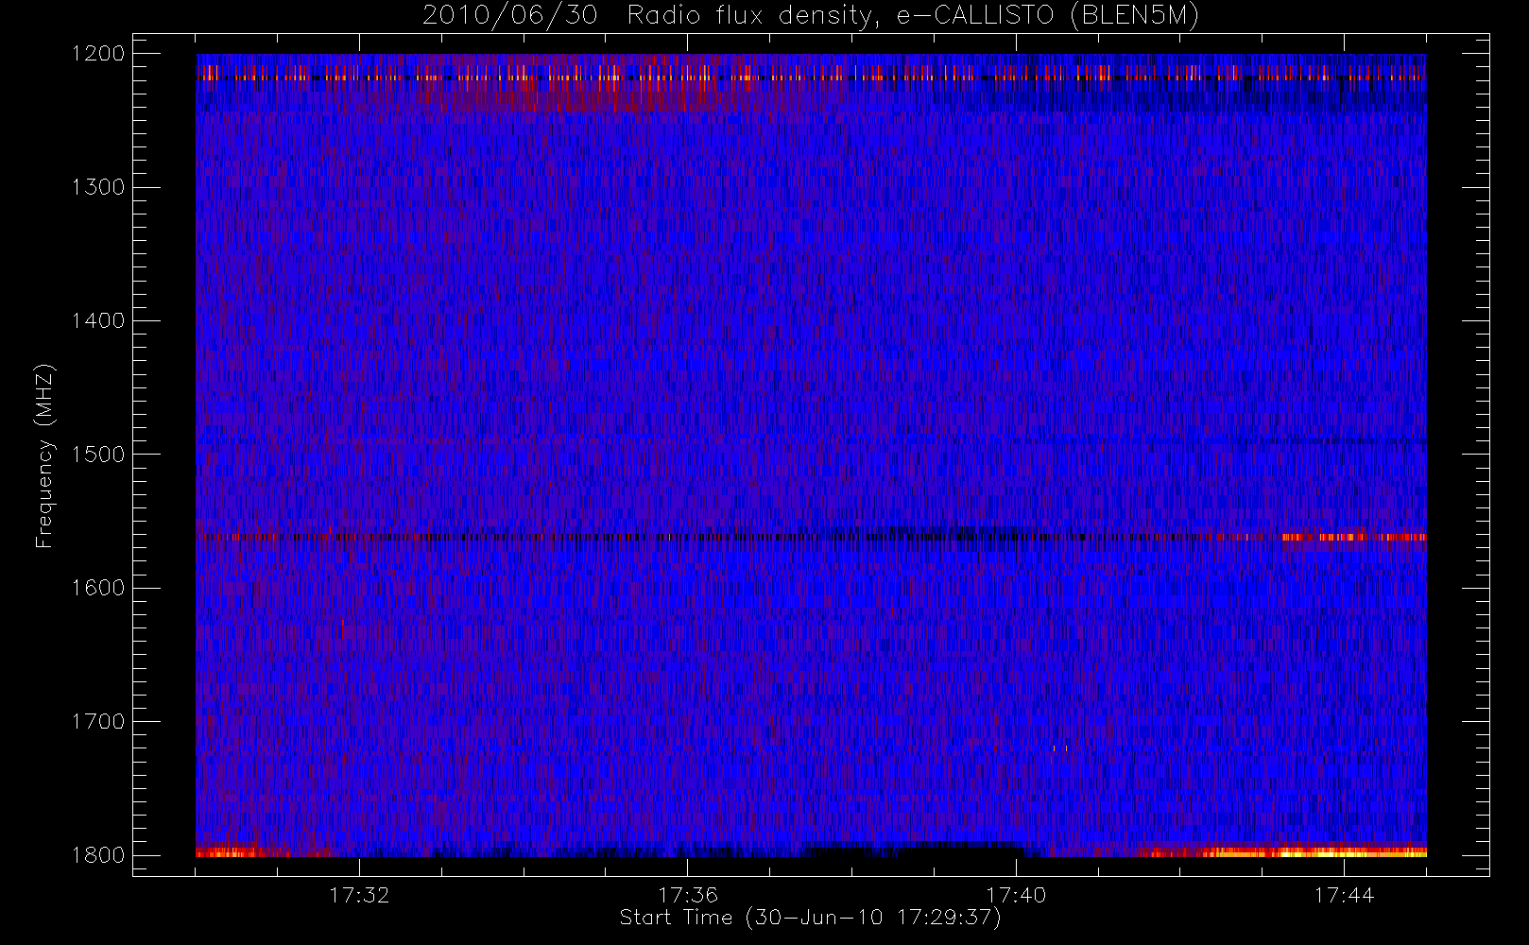Click the 17:44 time tick label
Image resolution: width=1529 pixels, height=945 pixels.
pos(1345,895)
